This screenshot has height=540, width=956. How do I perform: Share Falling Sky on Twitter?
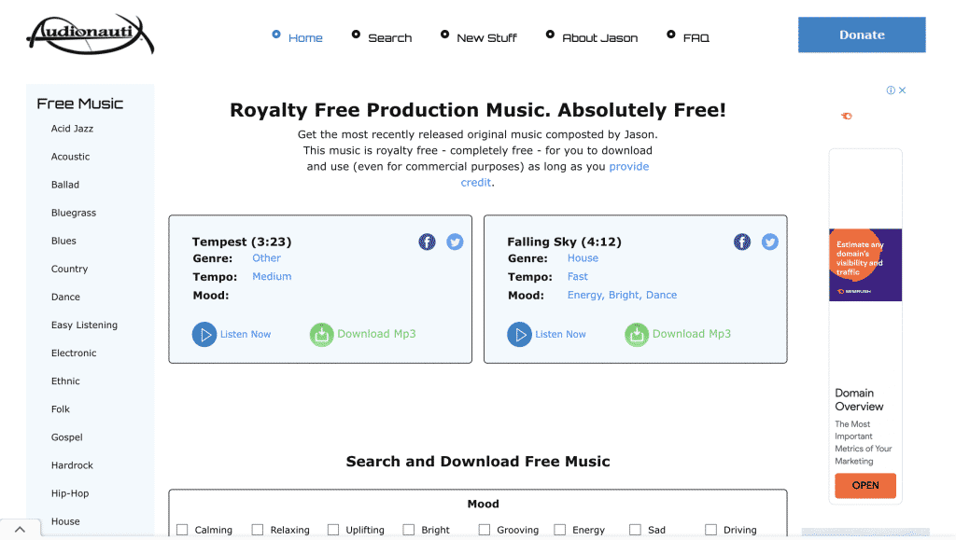click(x=770, y=242)
